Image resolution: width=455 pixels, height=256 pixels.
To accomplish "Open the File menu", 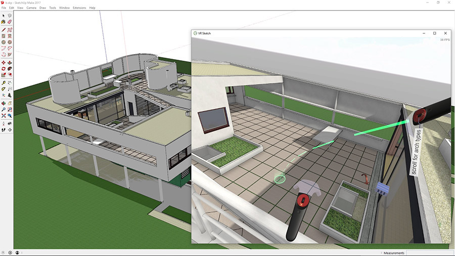I will coord(4,8).
